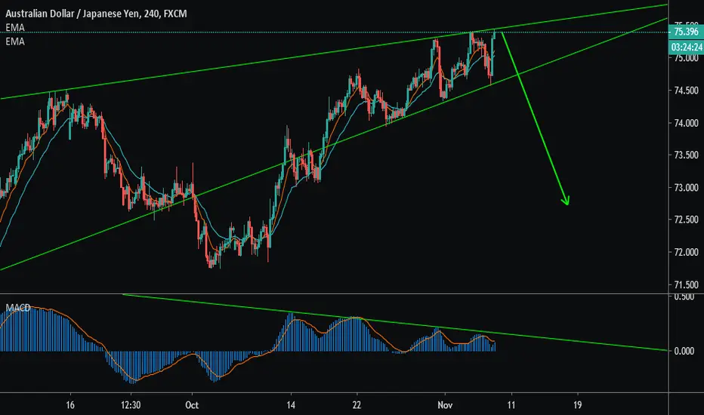Image resolution: width=704 pixels, height=415 pixels.
Task: Click the 74.500 price axis label
Action: tap(686, 91)
